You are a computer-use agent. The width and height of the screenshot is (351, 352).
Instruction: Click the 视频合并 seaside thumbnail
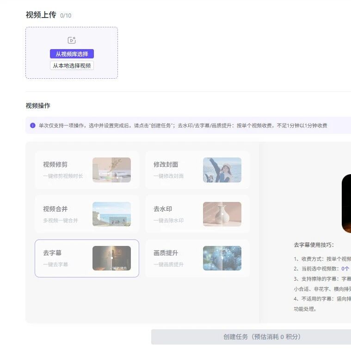111,214
